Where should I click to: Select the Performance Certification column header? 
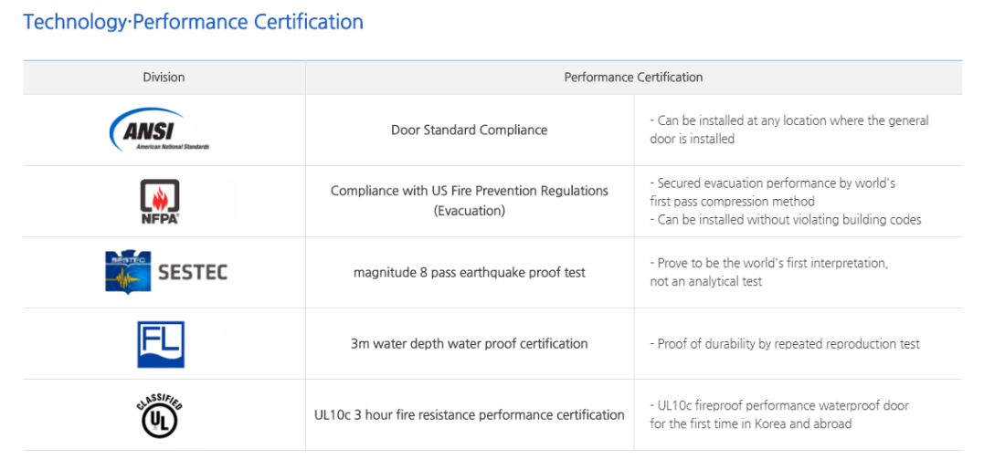click(x=633, y=78)
